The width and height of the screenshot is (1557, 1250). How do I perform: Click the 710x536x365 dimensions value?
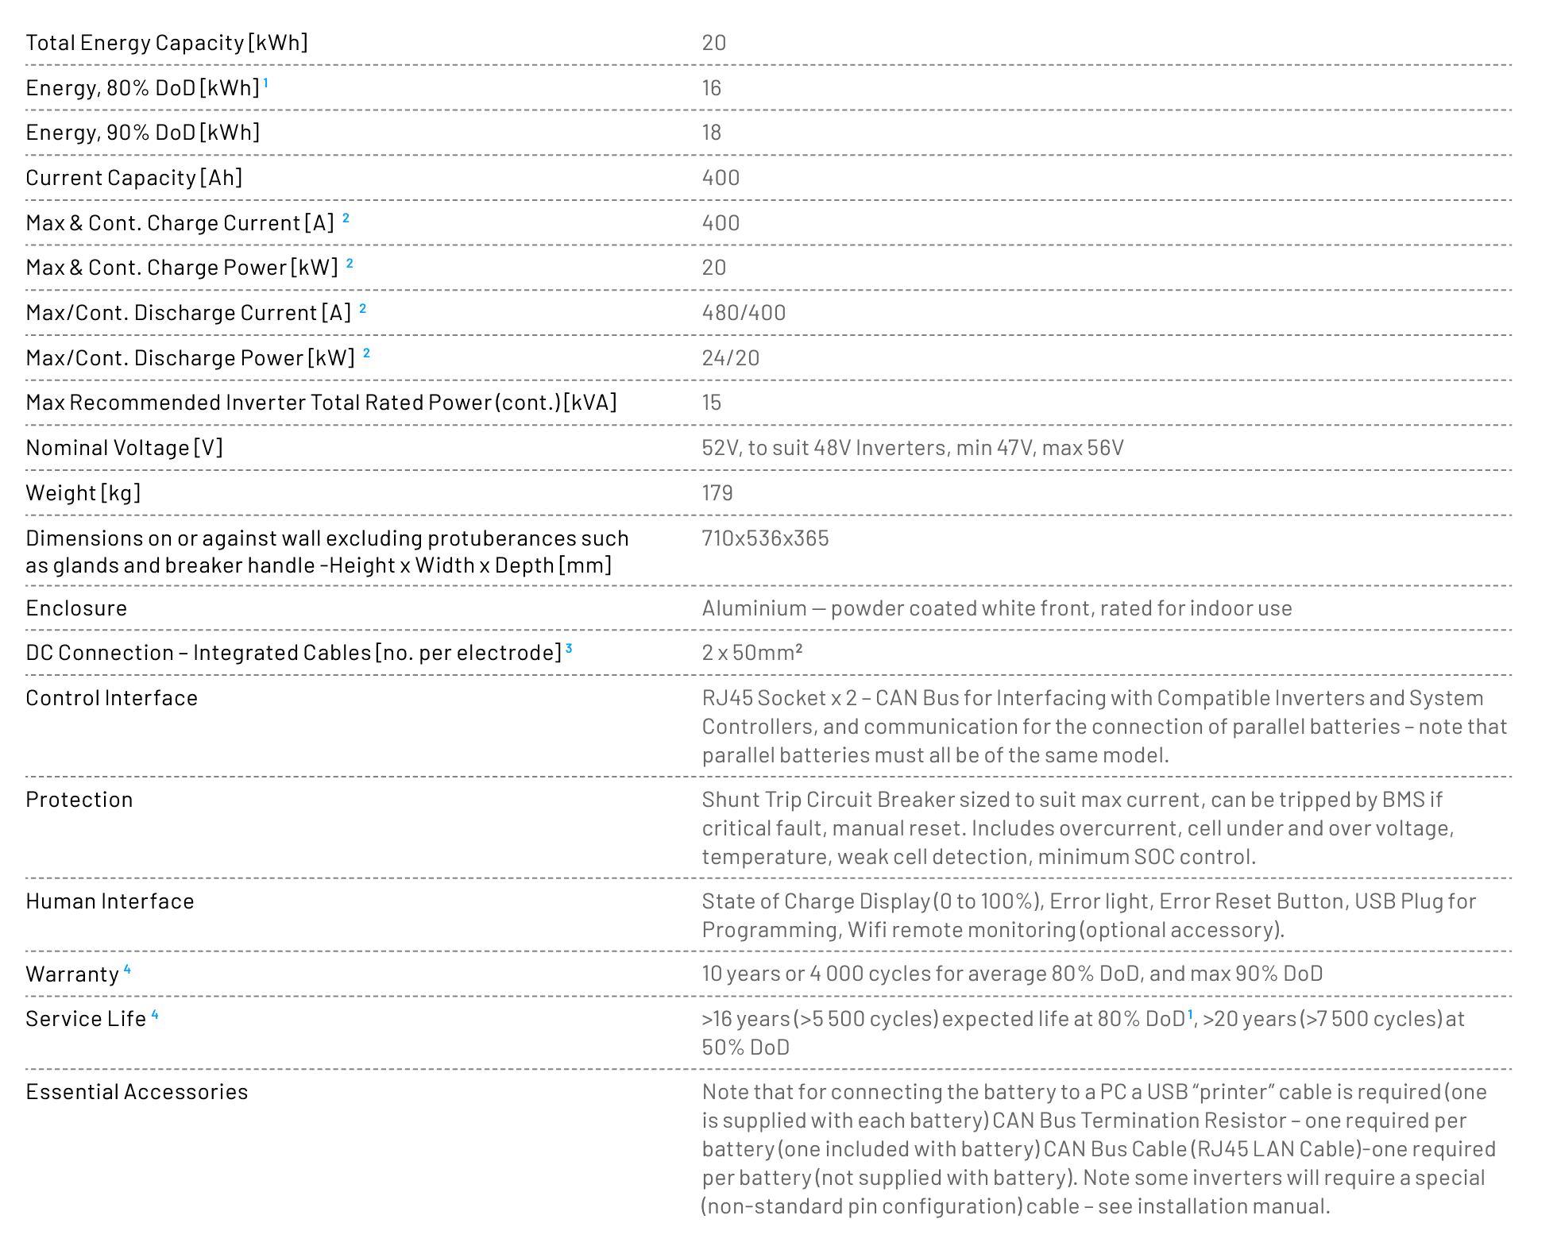[x=765, y=538]
